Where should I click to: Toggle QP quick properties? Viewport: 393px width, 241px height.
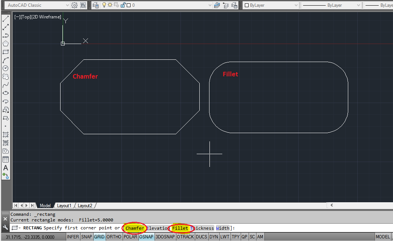coord(244,237)
